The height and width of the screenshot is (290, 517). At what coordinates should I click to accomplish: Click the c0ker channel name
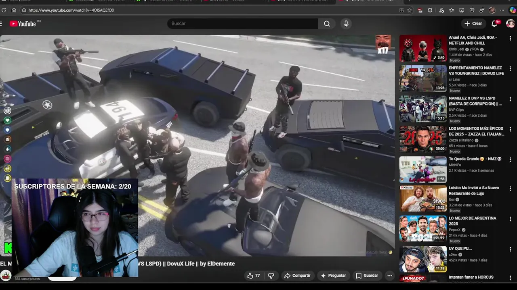click(454, 255)
